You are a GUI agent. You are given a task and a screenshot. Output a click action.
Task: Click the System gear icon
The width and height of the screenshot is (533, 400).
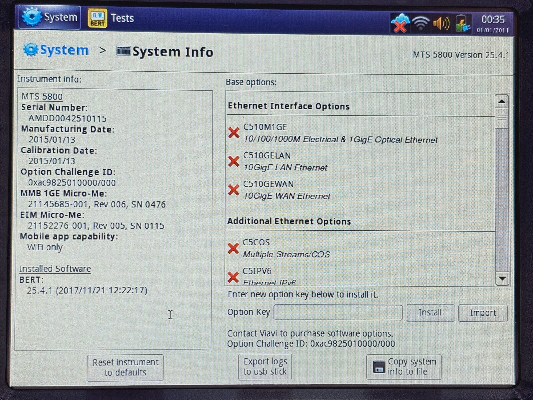coord(32,17)
